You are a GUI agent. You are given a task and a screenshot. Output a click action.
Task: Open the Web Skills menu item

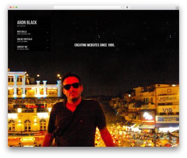coord(33,32)
